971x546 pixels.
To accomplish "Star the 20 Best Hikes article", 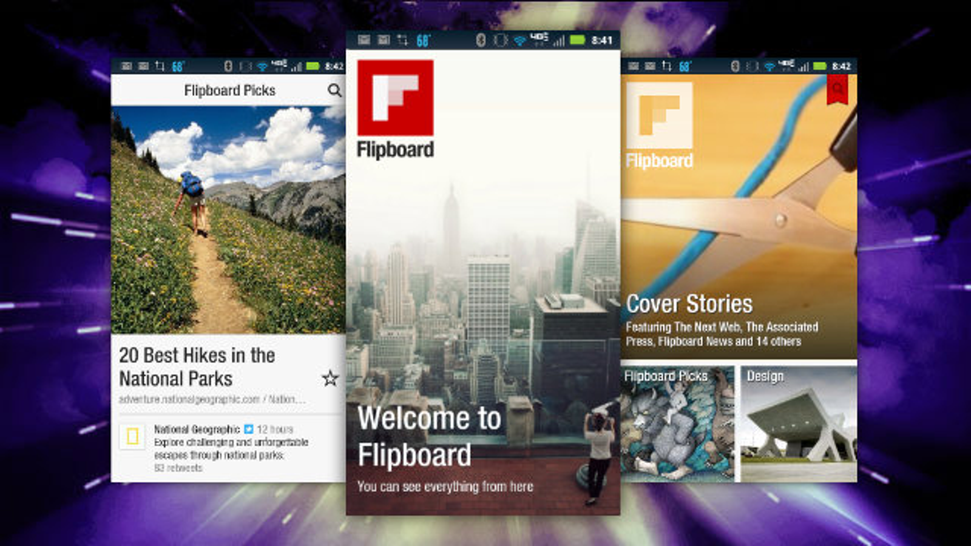I will click(330, 379).
